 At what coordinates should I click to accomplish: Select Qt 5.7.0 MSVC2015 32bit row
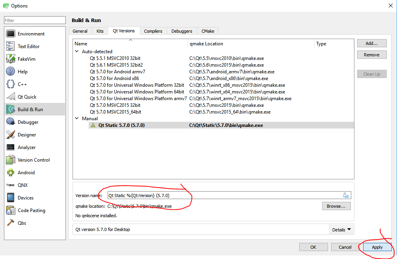click(x=115, y=105)
